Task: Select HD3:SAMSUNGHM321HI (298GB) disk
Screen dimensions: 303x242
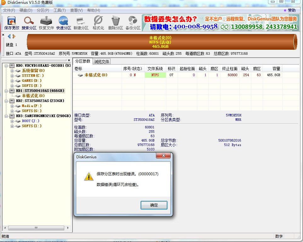Action: pyautogui.click(x=43, y=116)
